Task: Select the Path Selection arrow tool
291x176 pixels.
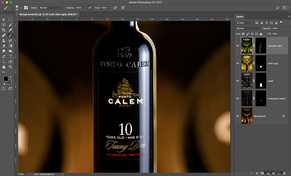Action: [x=3, y=62]
